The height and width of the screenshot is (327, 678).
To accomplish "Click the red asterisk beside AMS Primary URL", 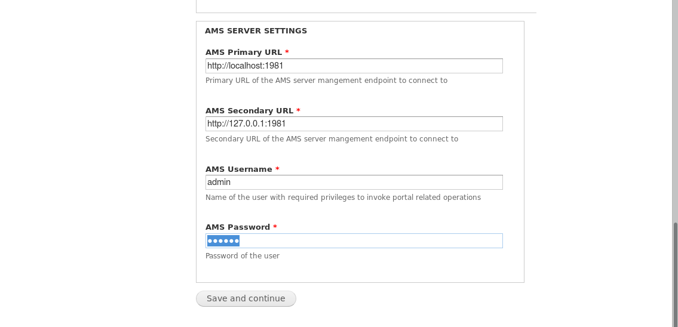I will 287,53.
